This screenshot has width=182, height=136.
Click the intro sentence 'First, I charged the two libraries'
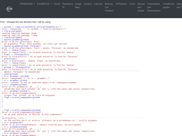[x=25, y=22]
